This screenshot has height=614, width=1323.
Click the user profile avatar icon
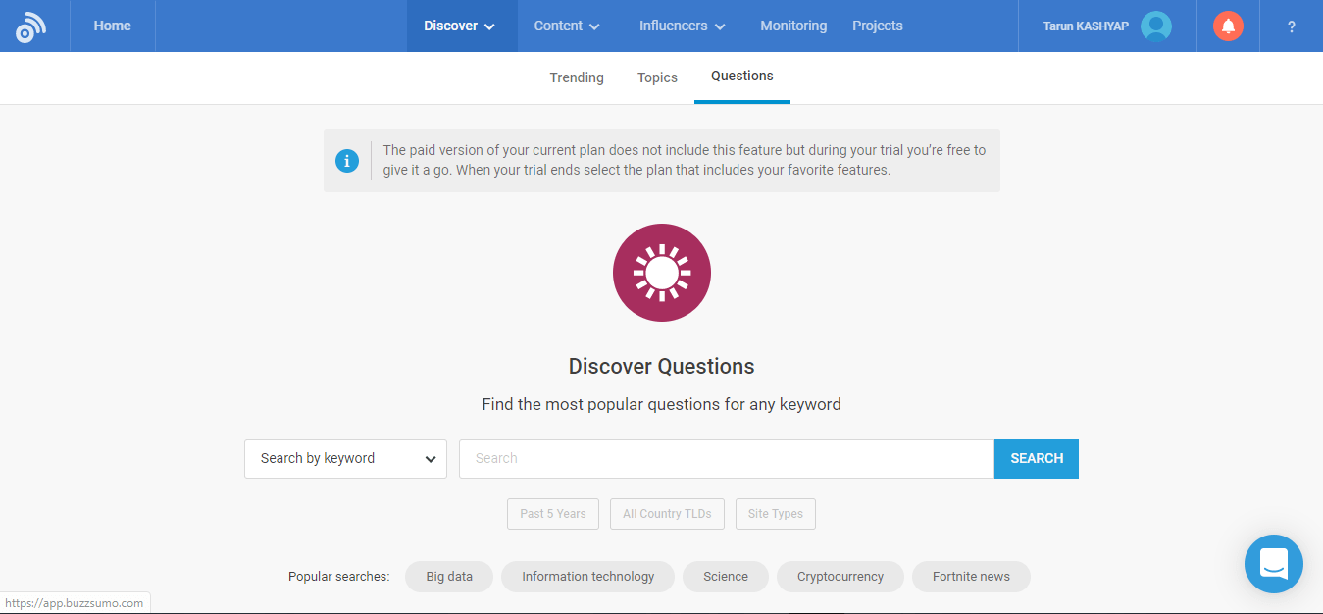pos(1156,26)
